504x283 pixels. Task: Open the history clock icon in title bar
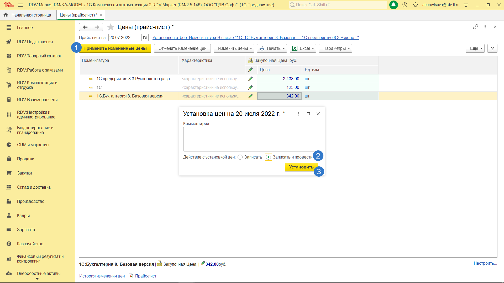[x=405, y=5]
